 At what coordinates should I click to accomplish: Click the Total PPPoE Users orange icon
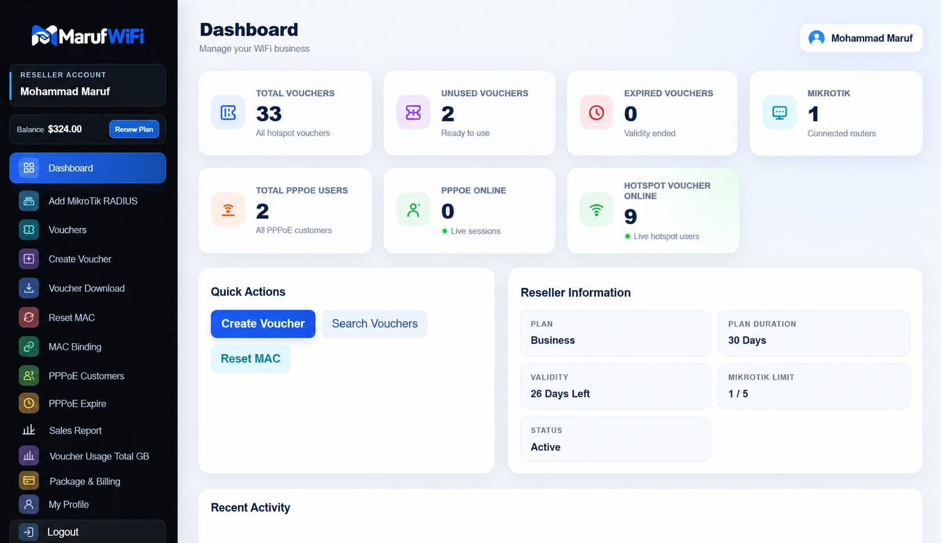click(228, 210)
